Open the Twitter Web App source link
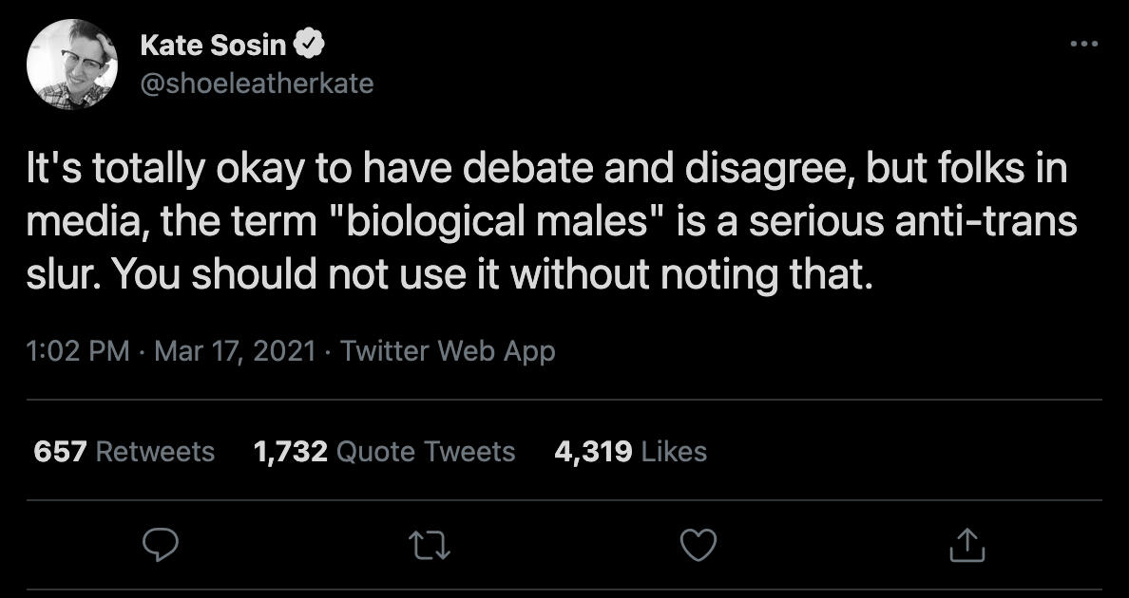1129x598 pixels. coord(448,351)
